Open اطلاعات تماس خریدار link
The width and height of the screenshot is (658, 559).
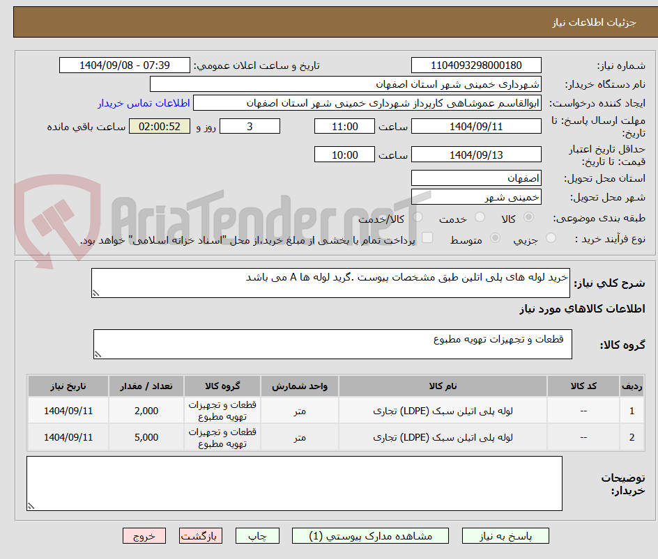click(x=144, y=103)
